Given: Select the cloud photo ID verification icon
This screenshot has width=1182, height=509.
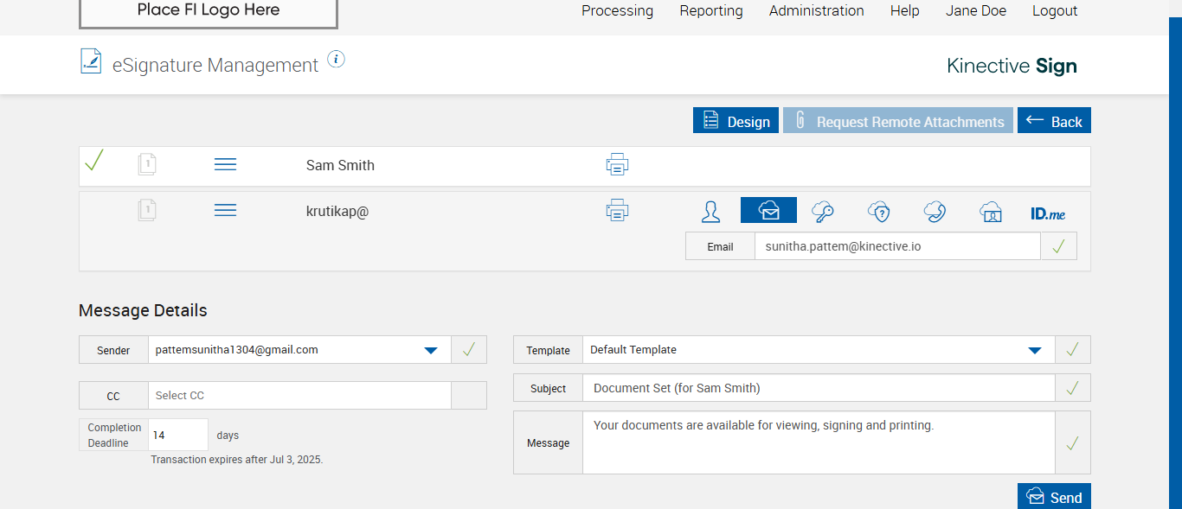Looking at the screenshot, I should 991,211.
